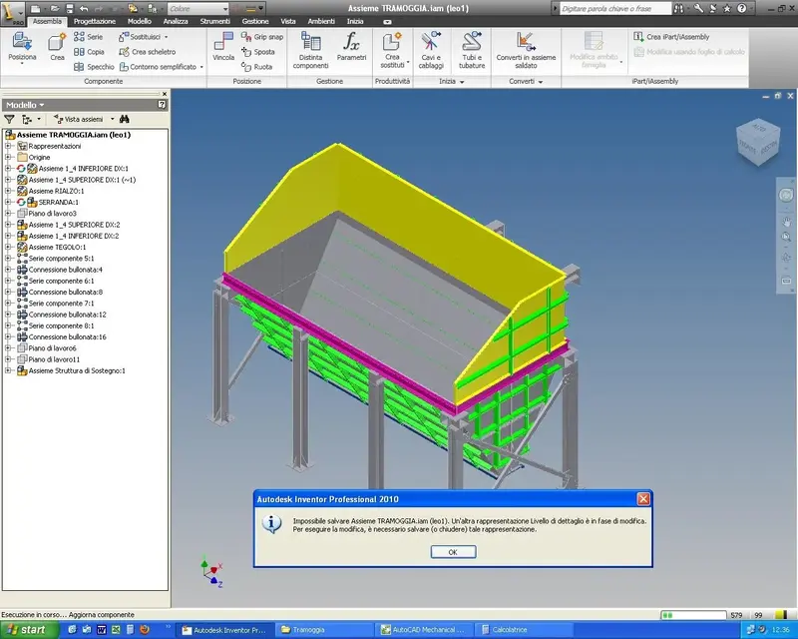
Task: Click Crea iPart/iAssembly tool
Action: [671, 37]
